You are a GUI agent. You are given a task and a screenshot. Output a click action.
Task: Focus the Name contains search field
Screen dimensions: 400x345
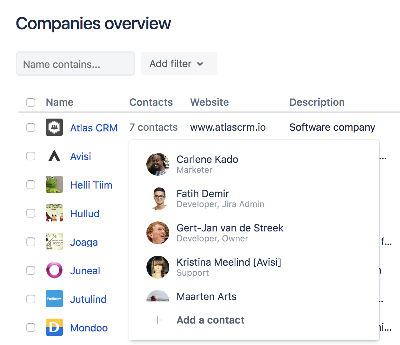pos(75,64)
